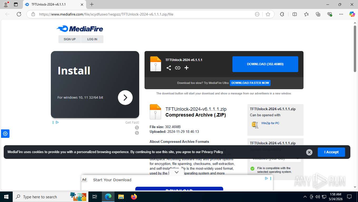Show hidden system tray icons
The width and height of the screenshot is (358, 202).
(x=305, y=197)
